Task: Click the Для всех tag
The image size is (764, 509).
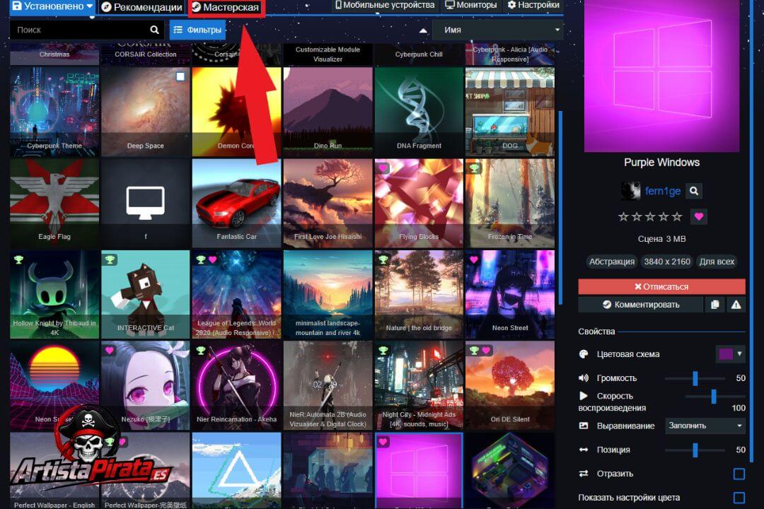Action: pos(717,262)
